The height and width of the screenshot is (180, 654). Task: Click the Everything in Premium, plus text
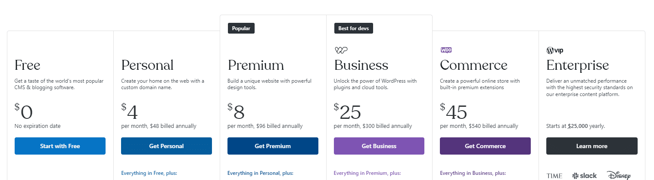pos(367,173)
